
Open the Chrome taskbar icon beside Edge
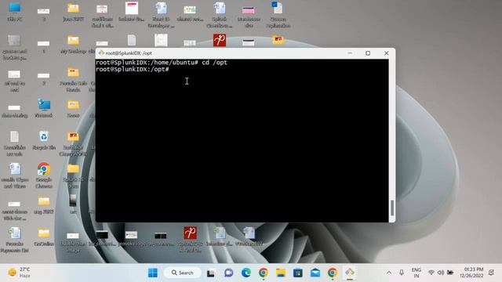(x=264, y=273)
